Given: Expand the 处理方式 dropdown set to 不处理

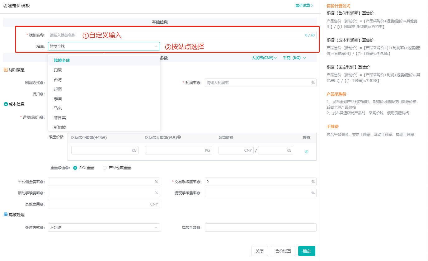Looking at the screenshot, I should pyautogui.click(x=104, y=228).
